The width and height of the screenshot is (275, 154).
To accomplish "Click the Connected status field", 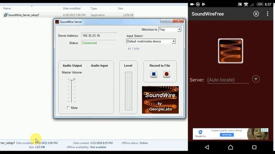I will click(x=99, y=43).
